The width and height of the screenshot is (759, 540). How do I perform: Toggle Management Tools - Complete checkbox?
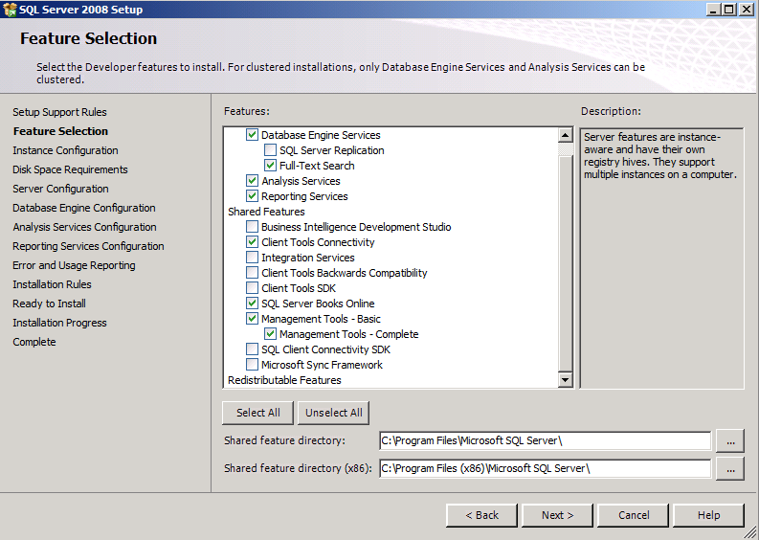coord(270,334)
